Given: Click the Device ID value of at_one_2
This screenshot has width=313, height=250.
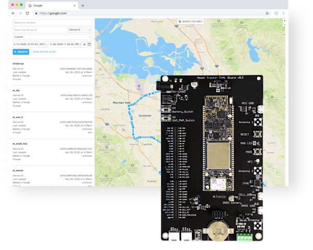Looking at the screenshot, I should 76,122.
